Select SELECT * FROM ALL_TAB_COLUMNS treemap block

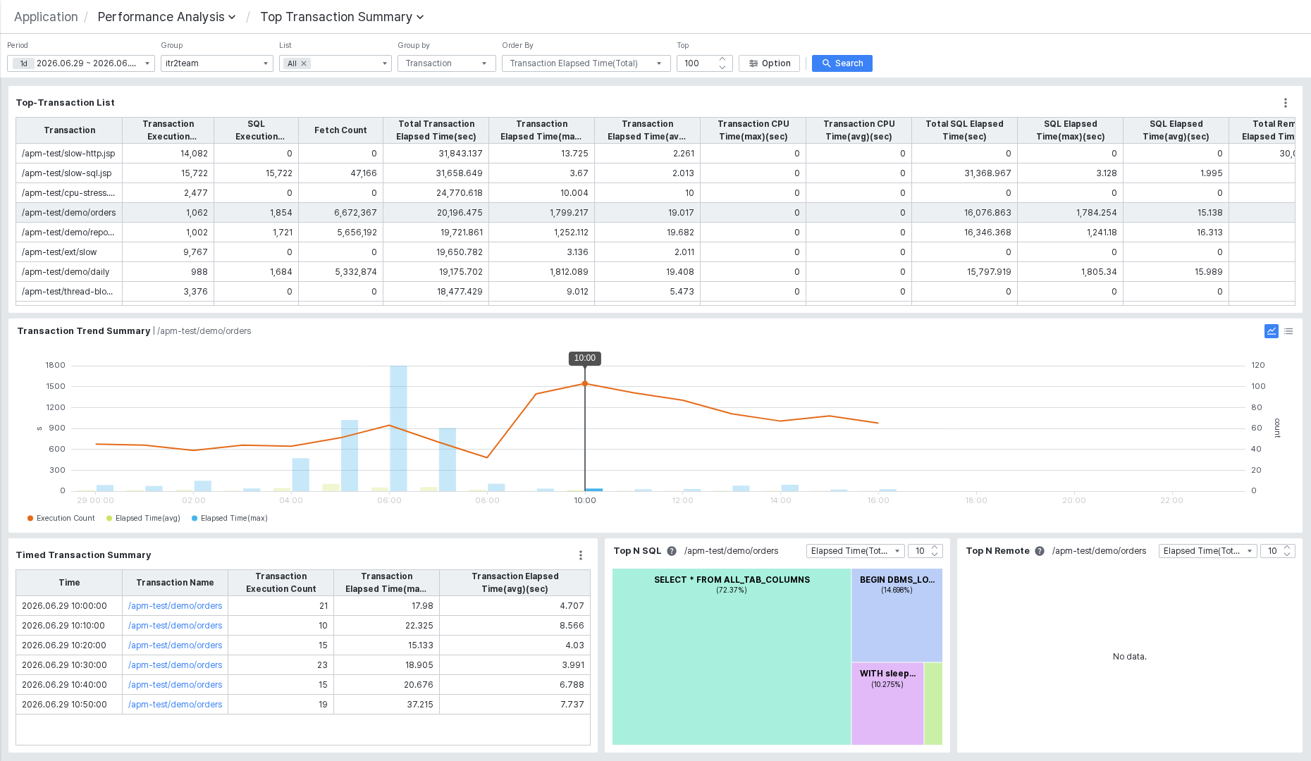(x=732, y=657)
